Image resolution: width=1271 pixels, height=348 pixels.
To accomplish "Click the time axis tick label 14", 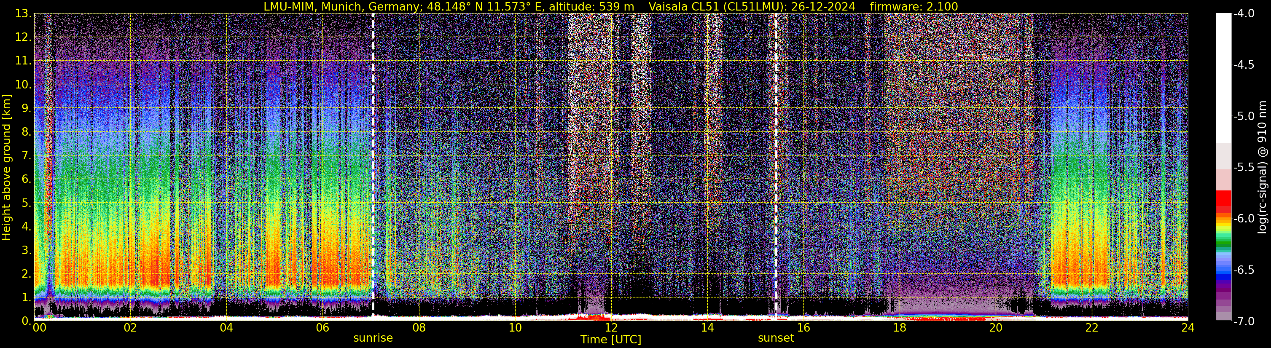I will (x=707, y=328).
